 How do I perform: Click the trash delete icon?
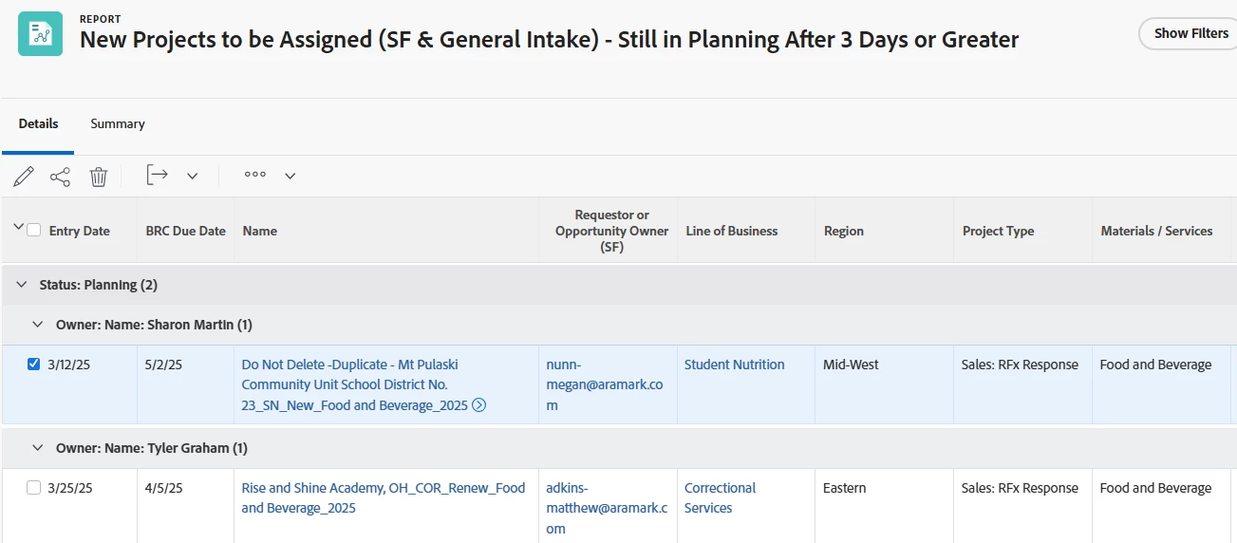pyautogui.click(x=99, y=176)
